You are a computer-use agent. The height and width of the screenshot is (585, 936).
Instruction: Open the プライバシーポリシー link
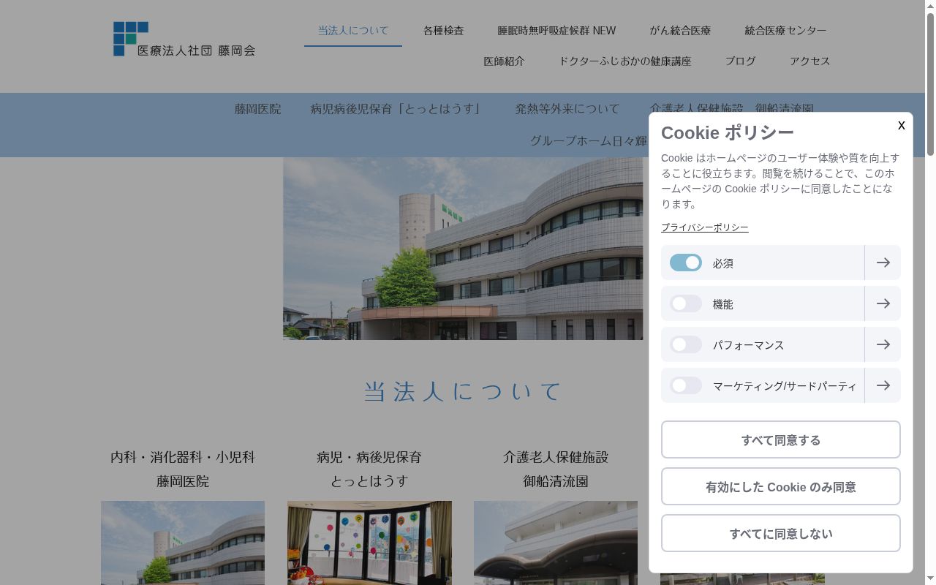point(704,227)
